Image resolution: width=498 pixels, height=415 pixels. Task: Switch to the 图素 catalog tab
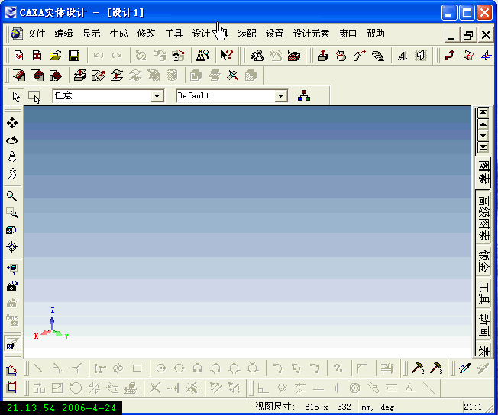pyautogui.click(x=483, y=172)
